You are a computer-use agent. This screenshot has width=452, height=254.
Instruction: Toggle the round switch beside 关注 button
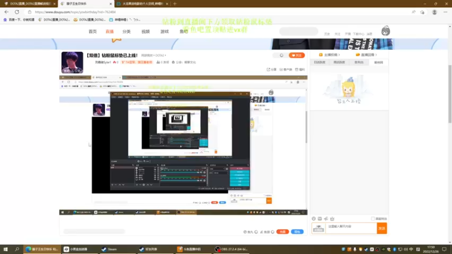(281, 55)
